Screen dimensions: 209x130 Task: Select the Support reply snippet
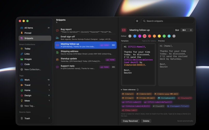click(x=85, y=67)
